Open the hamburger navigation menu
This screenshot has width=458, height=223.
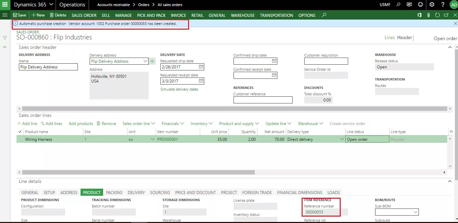[5, 15]
